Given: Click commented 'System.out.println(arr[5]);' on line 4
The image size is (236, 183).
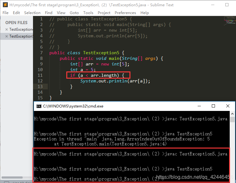Looking at the screenshot, I should 113,36.
